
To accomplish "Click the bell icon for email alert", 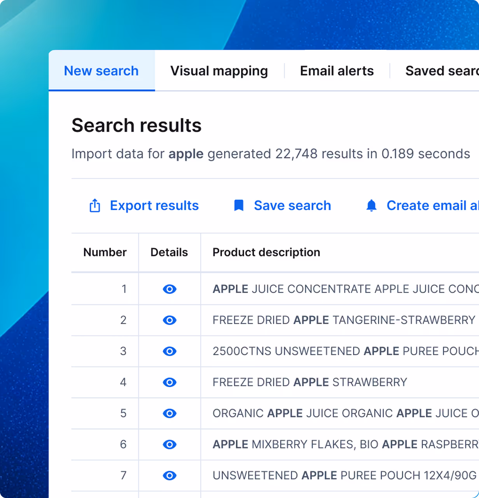I will [372, 205].
